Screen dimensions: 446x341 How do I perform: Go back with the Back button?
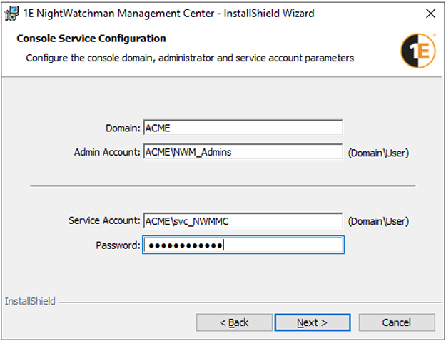[234, 322]
